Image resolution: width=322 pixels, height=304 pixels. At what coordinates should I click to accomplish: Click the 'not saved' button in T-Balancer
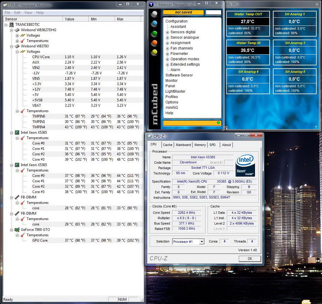183,12
